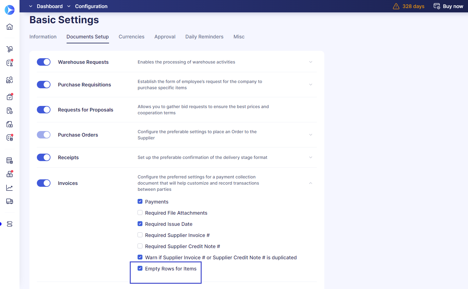
Task: Open the checklist-with-person sidebar icon
Action: 10,63
